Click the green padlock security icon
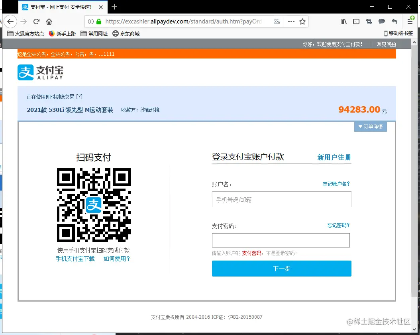Image resolution: width=420 pixels, height=335 pixels. coord(99,21)
